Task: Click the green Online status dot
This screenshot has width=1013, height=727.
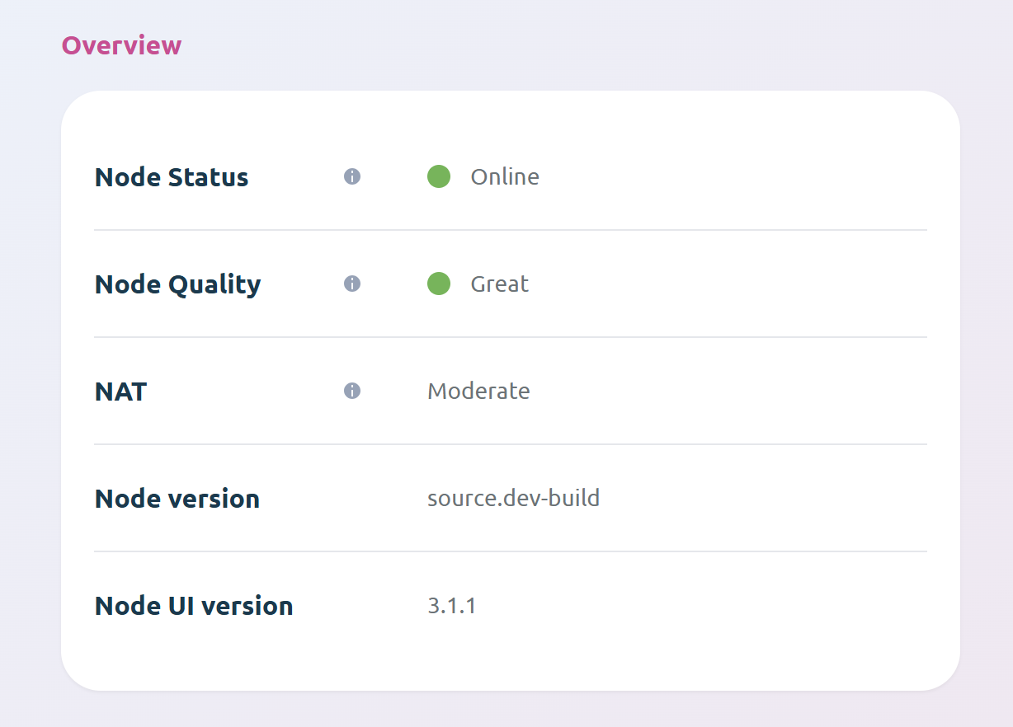Action: click(439, 176)
